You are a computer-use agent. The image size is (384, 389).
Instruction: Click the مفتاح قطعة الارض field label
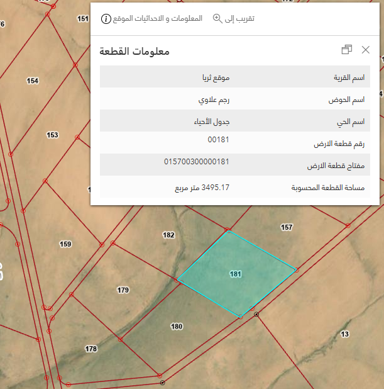[x=336, y=166]
